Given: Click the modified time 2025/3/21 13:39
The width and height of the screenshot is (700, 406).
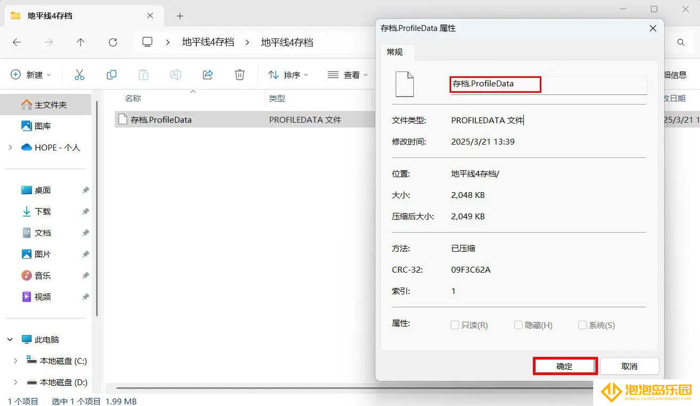Looking at the screenshot, I should pyautogui.click(x=483, y=142).
